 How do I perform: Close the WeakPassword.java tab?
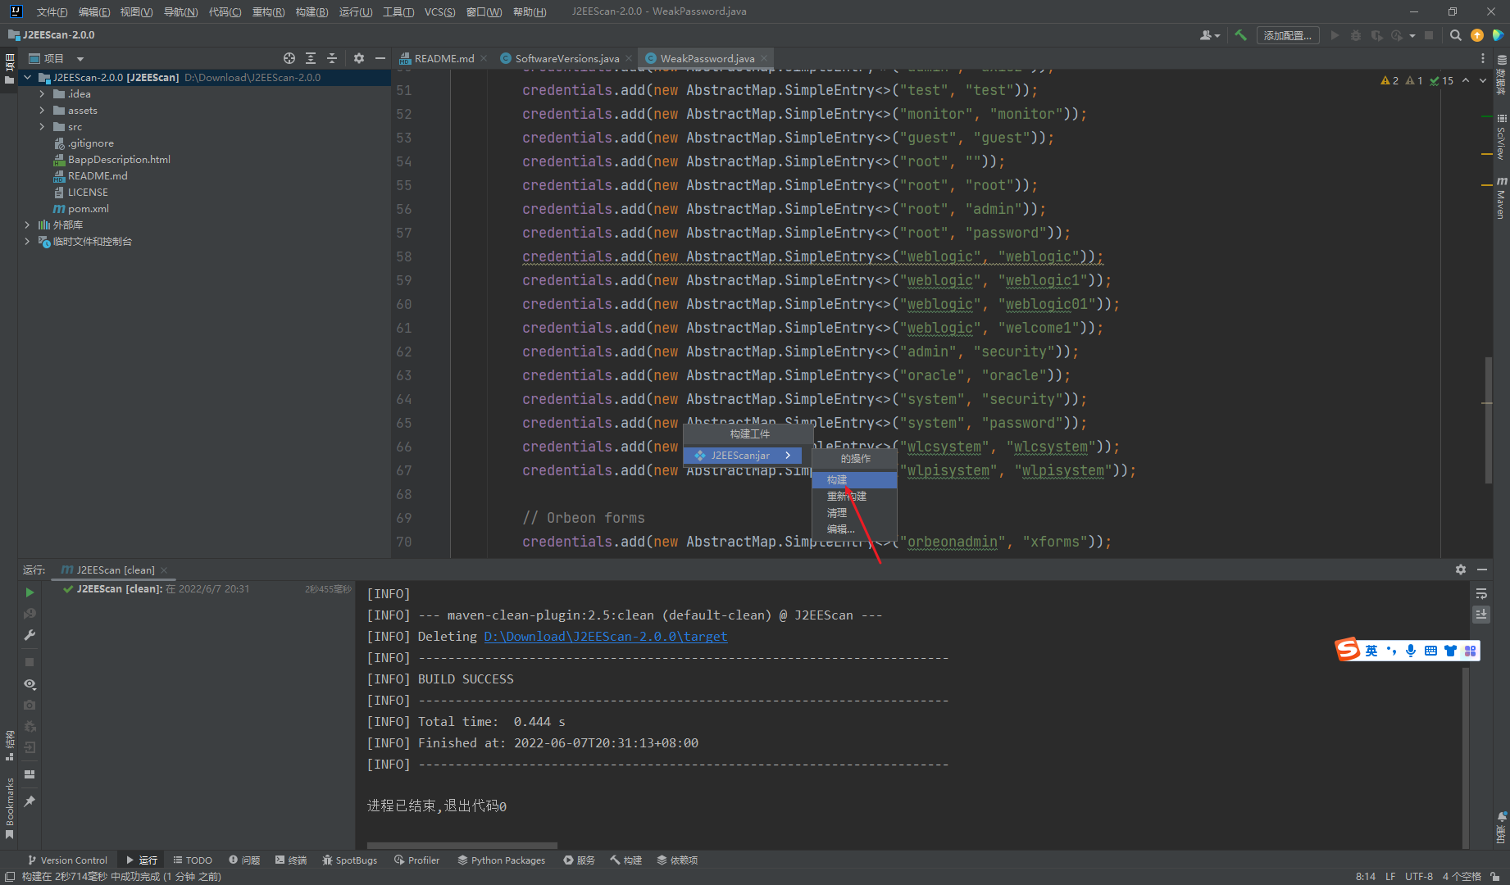pyautogui.click(x=764, y=58)
